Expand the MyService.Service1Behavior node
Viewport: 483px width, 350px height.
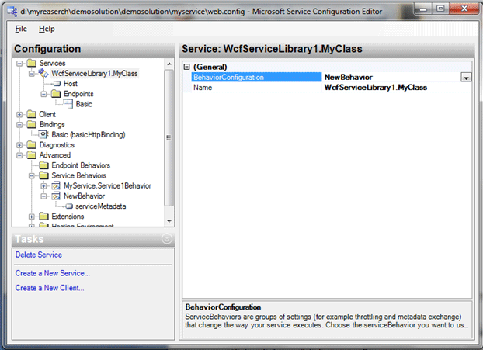pos(43,186)
